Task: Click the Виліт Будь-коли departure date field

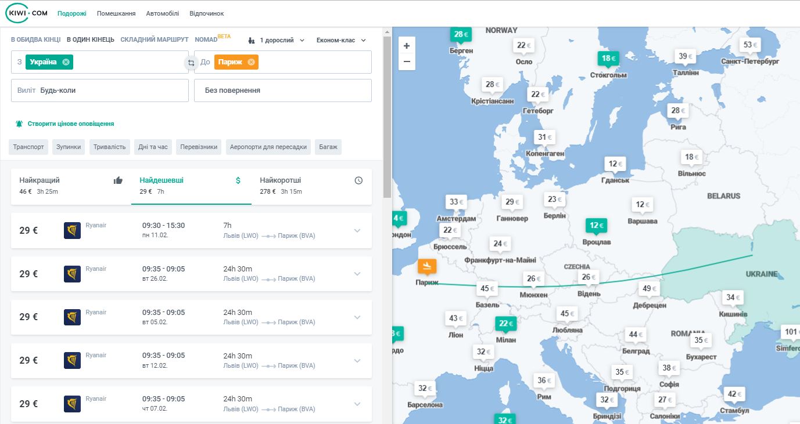Action: coord(100,90)
